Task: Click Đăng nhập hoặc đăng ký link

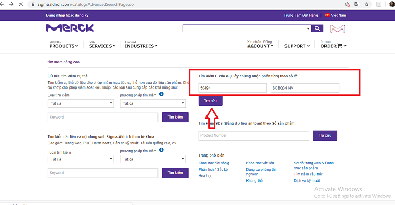Action: [x=67, y=15]
